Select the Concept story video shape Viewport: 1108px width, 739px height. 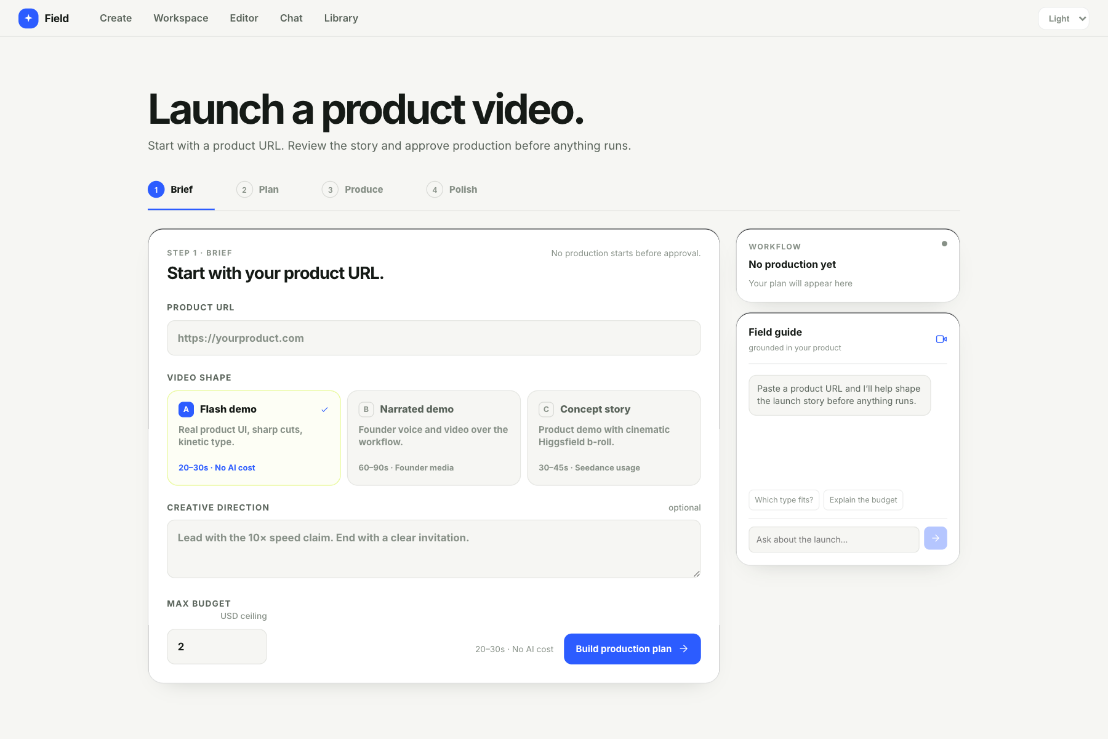click(614, 438)
